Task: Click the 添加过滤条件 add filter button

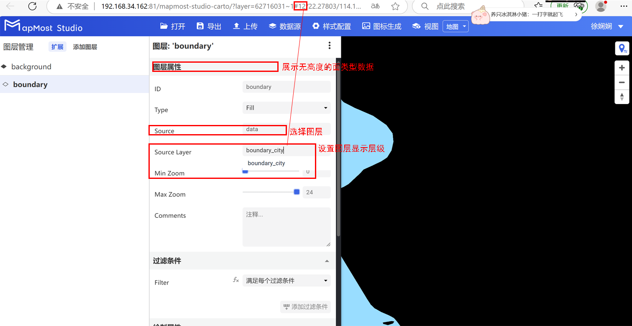Action: [305, 307]
